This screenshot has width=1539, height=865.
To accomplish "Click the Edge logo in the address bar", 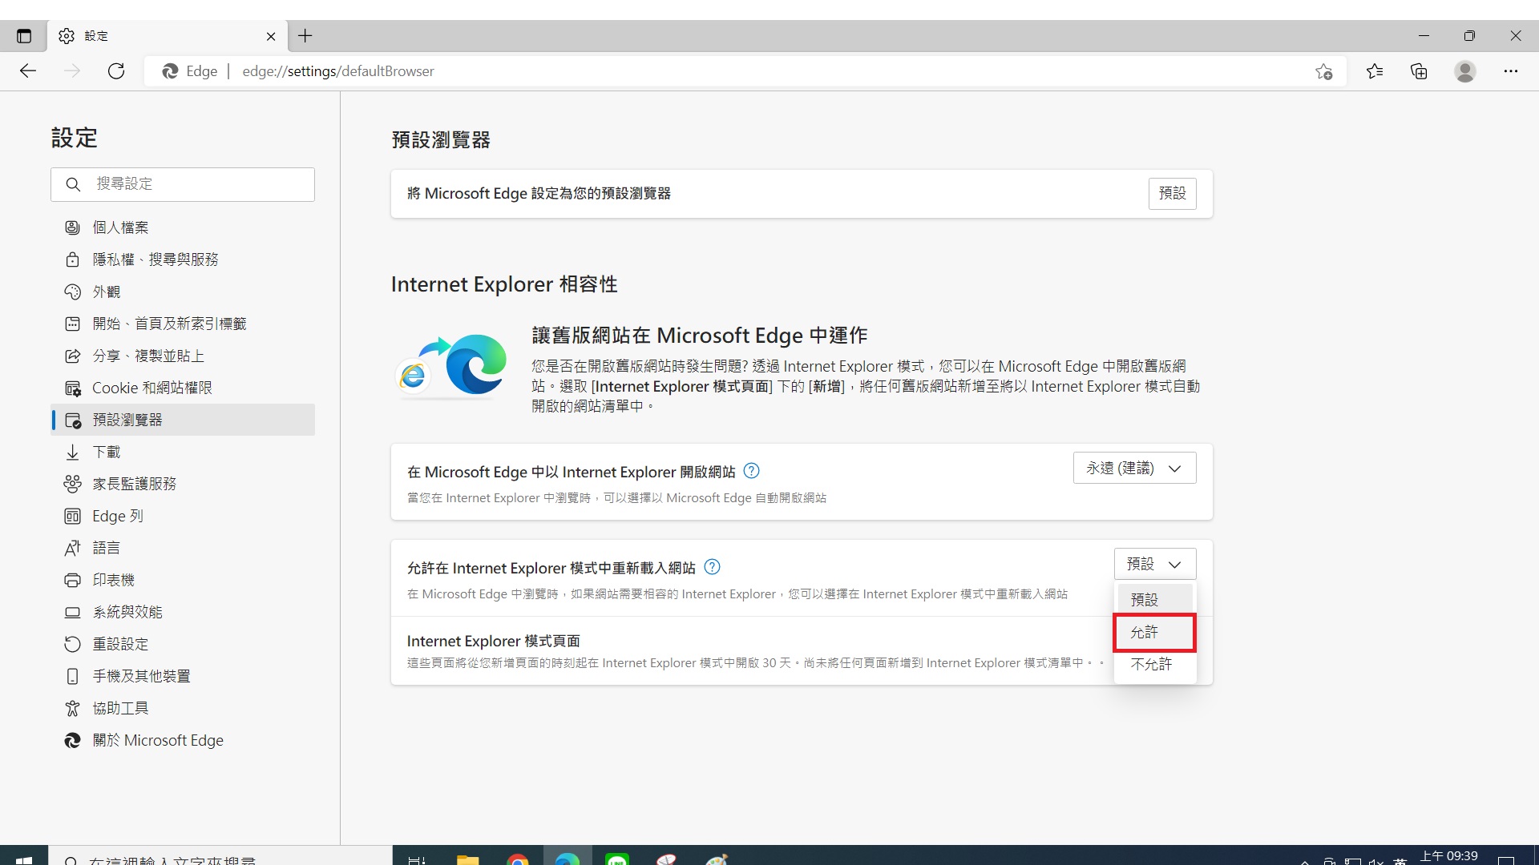I will (x=170, y=71).
